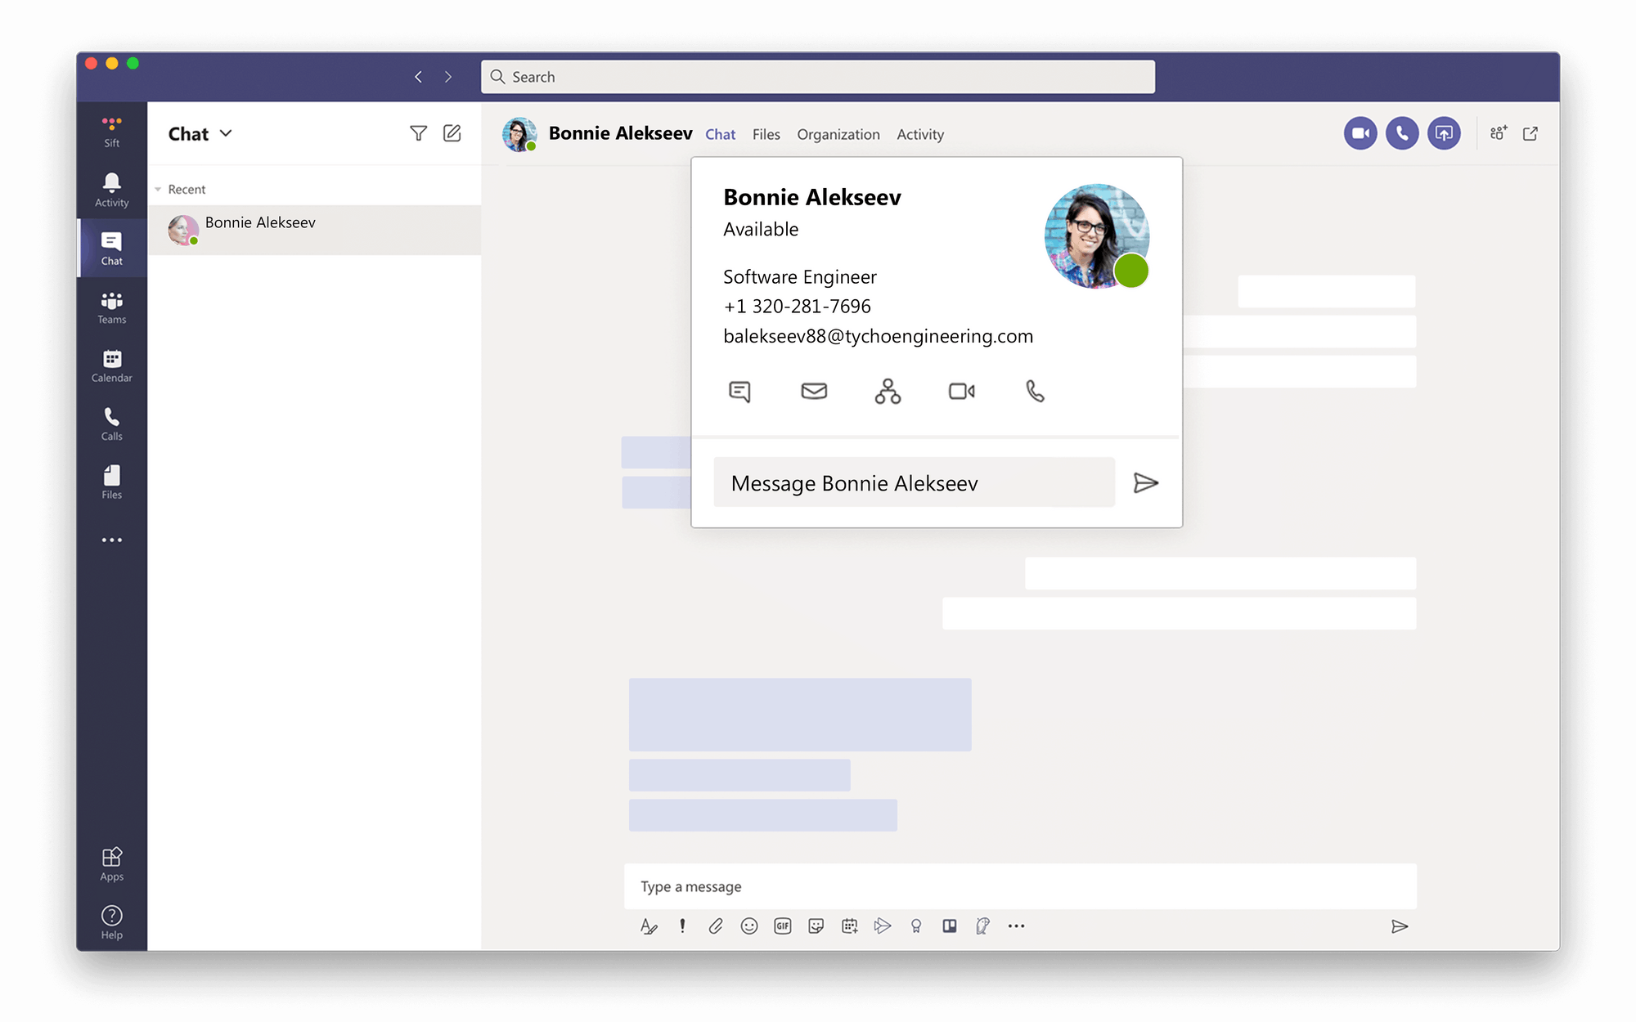Send the message to Bonnie from her card
Viewport: 1636px width, 1022px height.
point(1147,482)
